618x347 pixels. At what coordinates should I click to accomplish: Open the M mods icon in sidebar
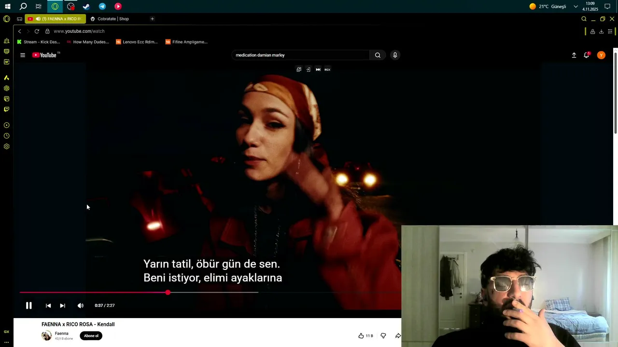point(6,62)
